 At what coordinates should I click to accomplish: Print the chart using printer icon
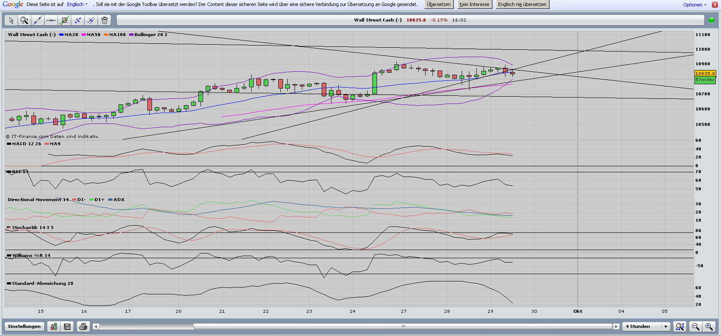pos(83,327)
